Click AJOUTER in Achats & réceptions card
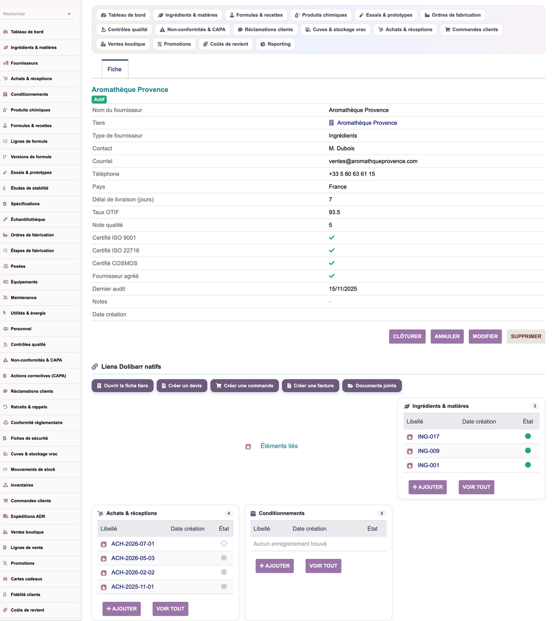This screenshot has height=621, width=557. (x=122, y=609)
